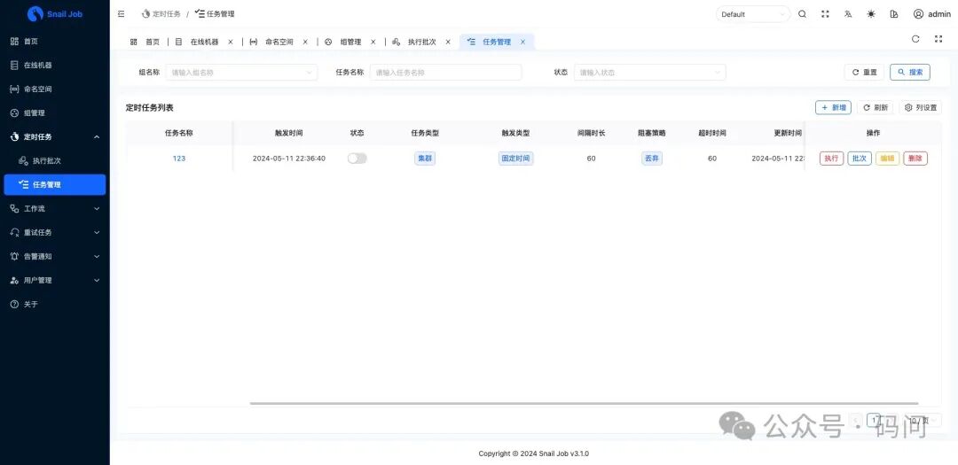Enter fullscreen via the header fullscreen icon
Screen dimensions: 958x465
pyautogui.click(x=826, y=14)
